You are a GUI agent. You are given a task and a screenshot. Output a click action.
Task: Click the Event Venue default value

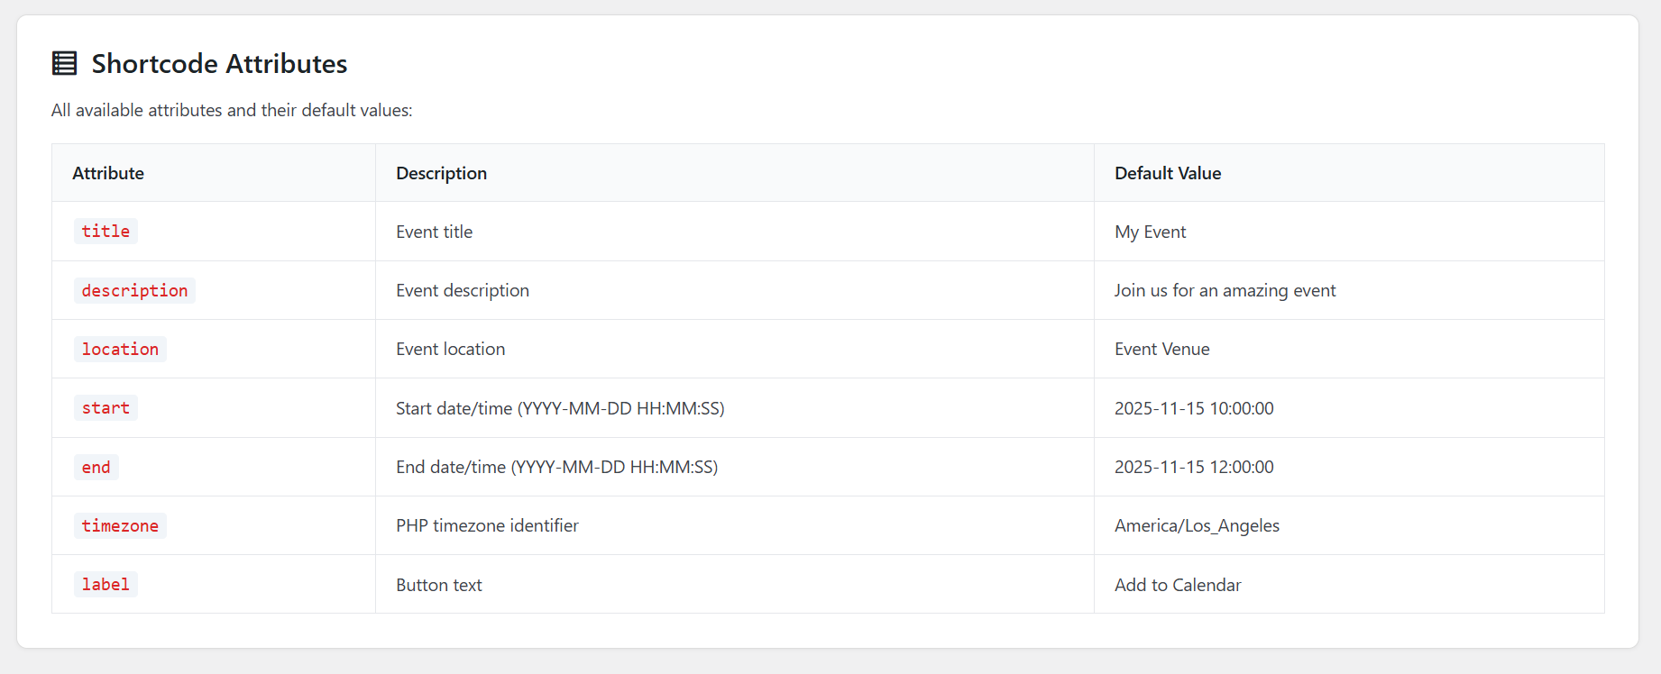1161,349
